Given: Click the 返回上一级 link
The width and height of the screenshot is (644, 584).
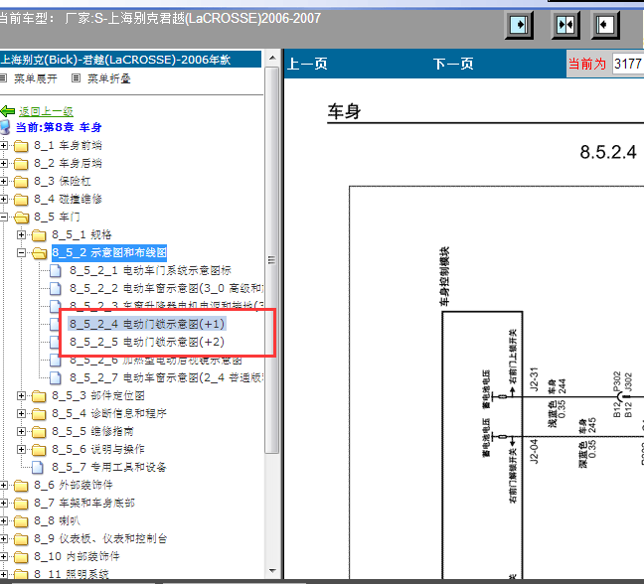Looking at the screenshot, I should click(x=46, y=111).
